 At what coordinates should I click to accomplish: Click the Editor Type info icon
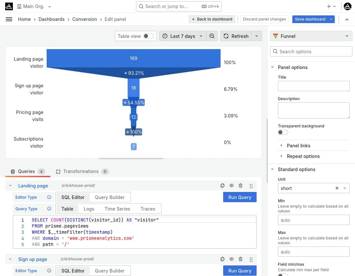49,197
